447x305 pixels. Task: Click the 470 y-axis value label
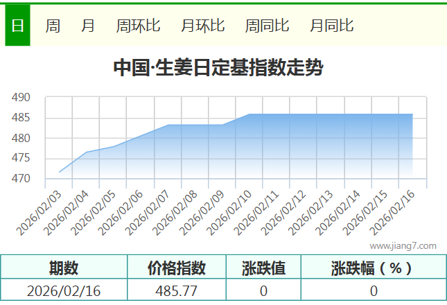pos(21,179)
